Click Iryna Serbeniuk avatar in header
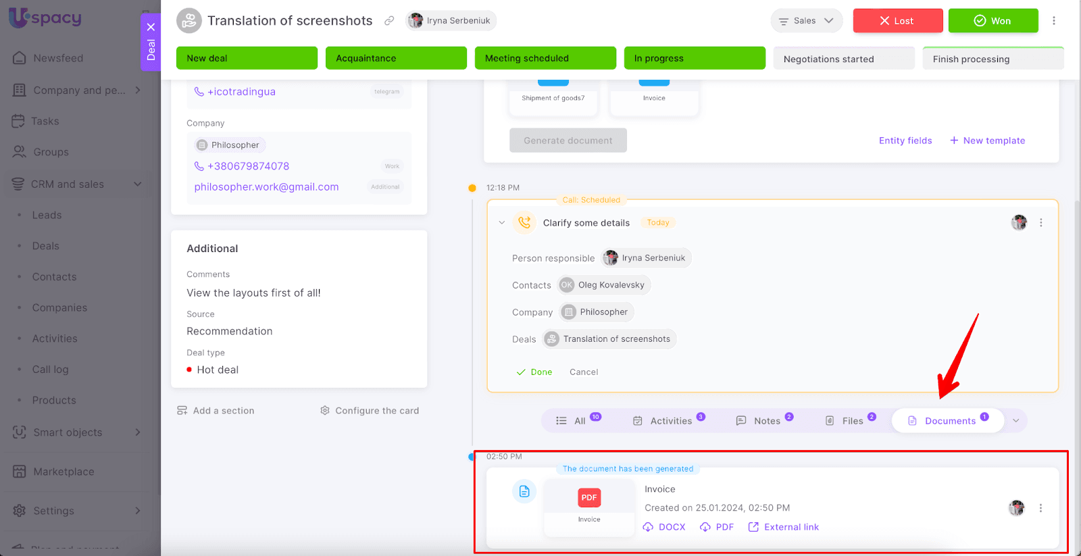This screenshot has width=1081, height=556. click(x=416, y=21)
